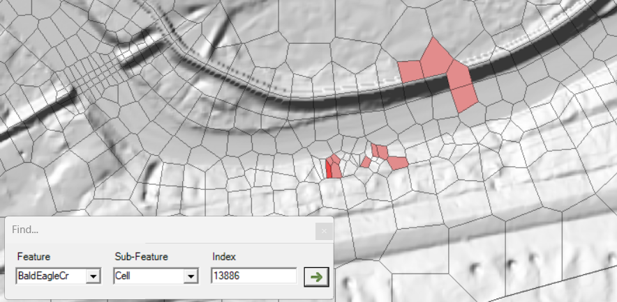The image size is (617, 302).
Task: Click the rightmost small pink cell in lower cluster
Action: (398, 163)
